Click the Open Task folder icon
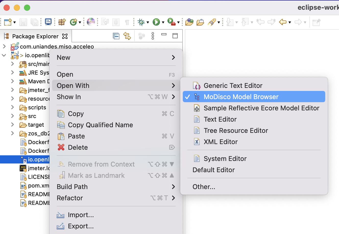The width and height of the screenshot is (339, 234). pos(200,22)
